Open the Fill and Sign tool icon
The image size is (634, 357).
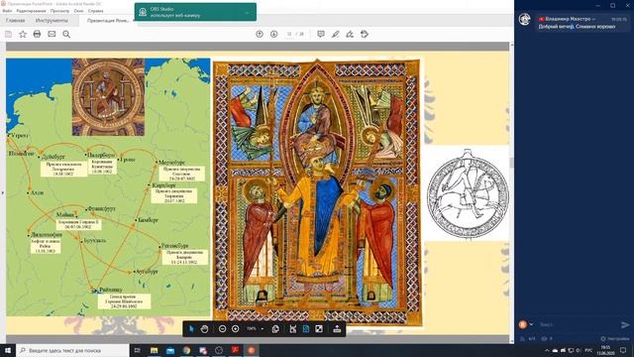point(350,35)
